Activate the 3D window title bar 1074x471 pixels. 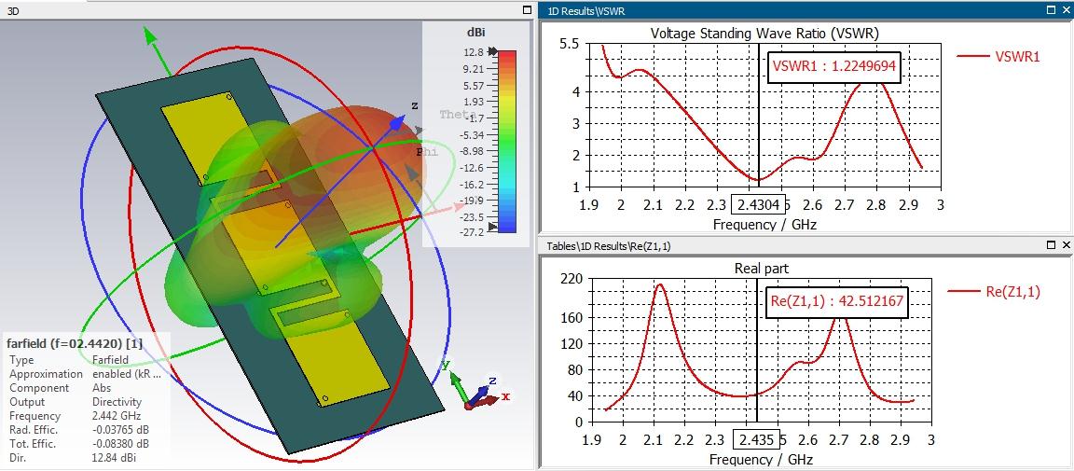click(267, 10)
